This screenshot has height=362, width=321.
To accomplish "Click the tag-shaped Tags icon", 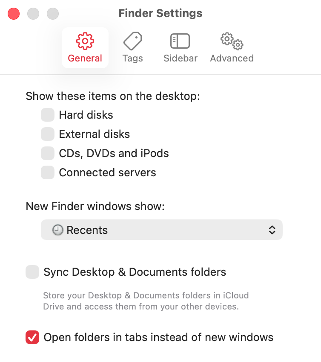I will (132, 41).
